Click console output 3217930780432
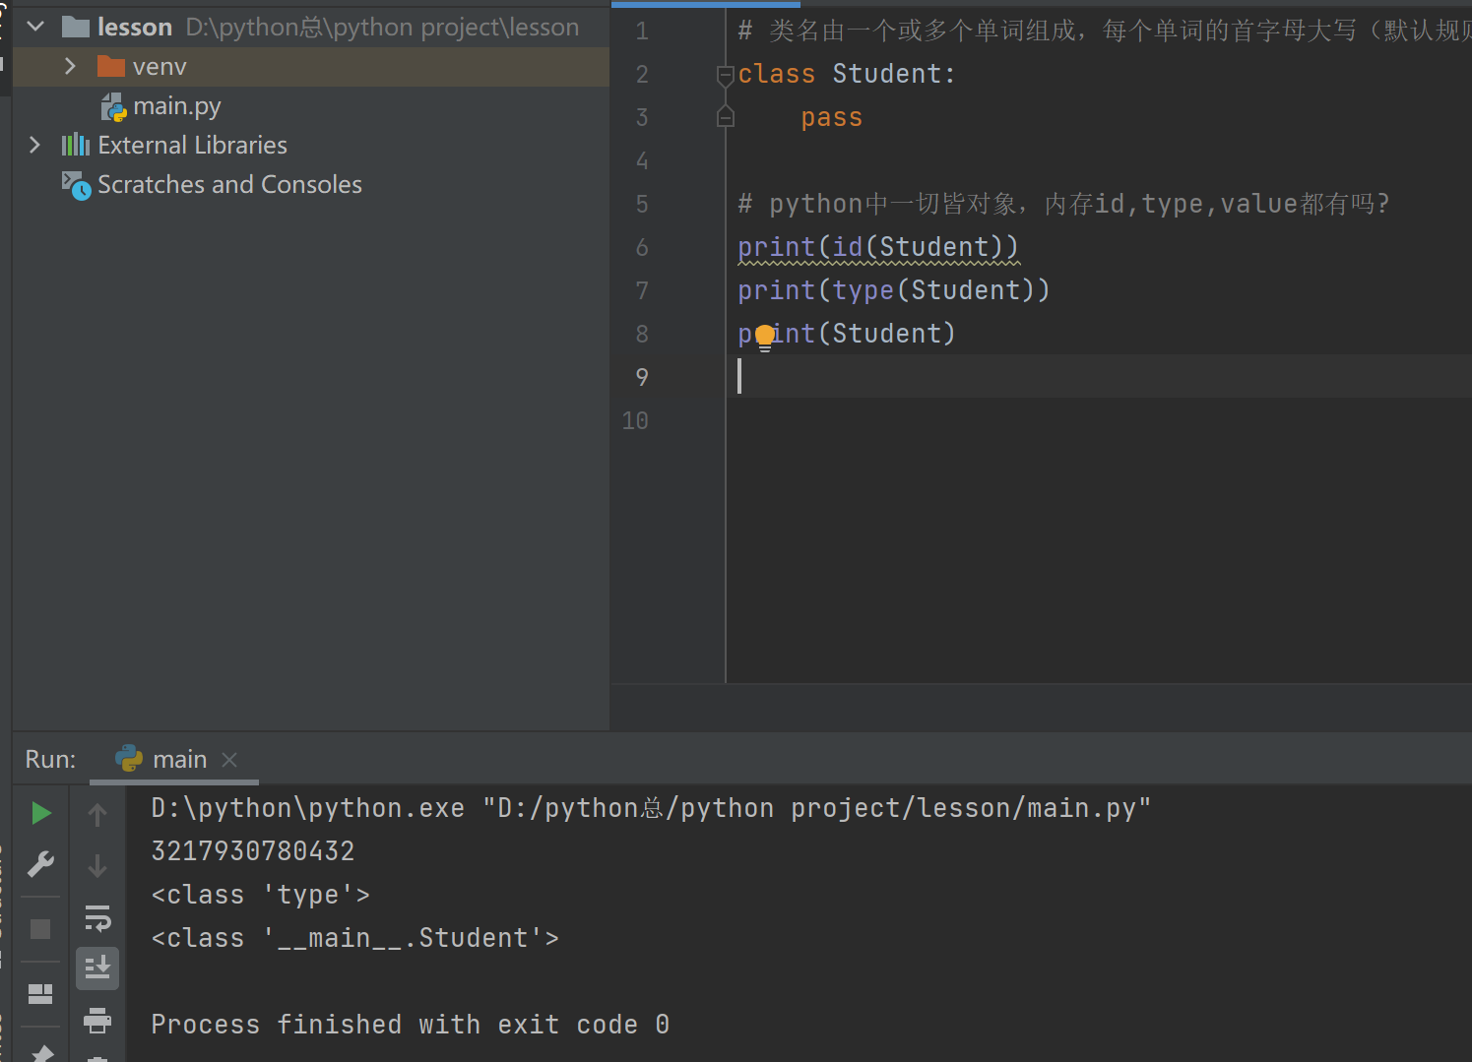Viewport: 1472px width, 1062px height. pyautogui.click(x=253, y=851)
